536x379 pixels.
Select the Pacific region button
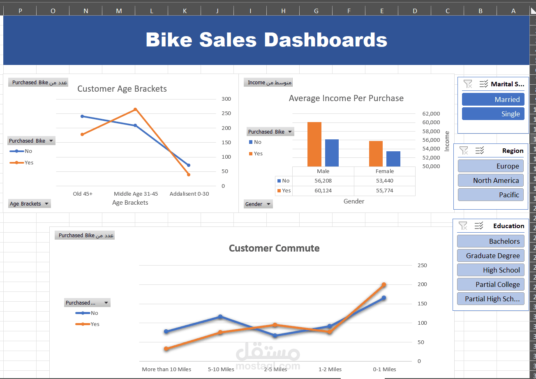pyautogui.click(x=490, y=195)
